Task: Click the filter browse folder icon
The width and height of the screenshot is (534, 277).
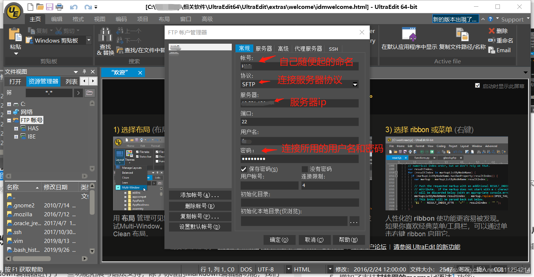Action: click(89, 93)
